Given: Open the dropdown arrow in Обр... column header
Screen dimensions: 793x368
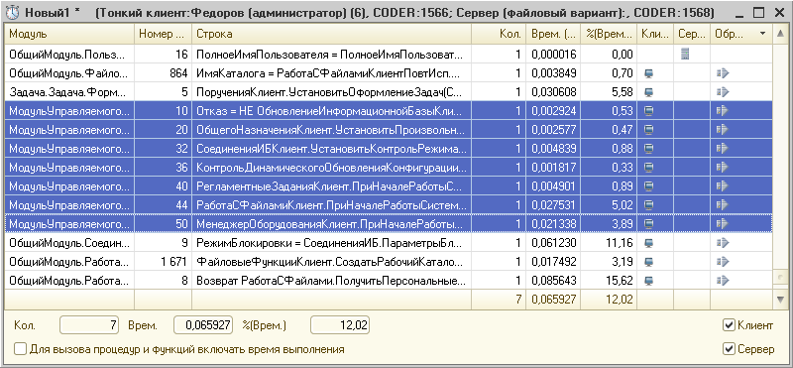Looking at the screenshot, I should point(762,34).
